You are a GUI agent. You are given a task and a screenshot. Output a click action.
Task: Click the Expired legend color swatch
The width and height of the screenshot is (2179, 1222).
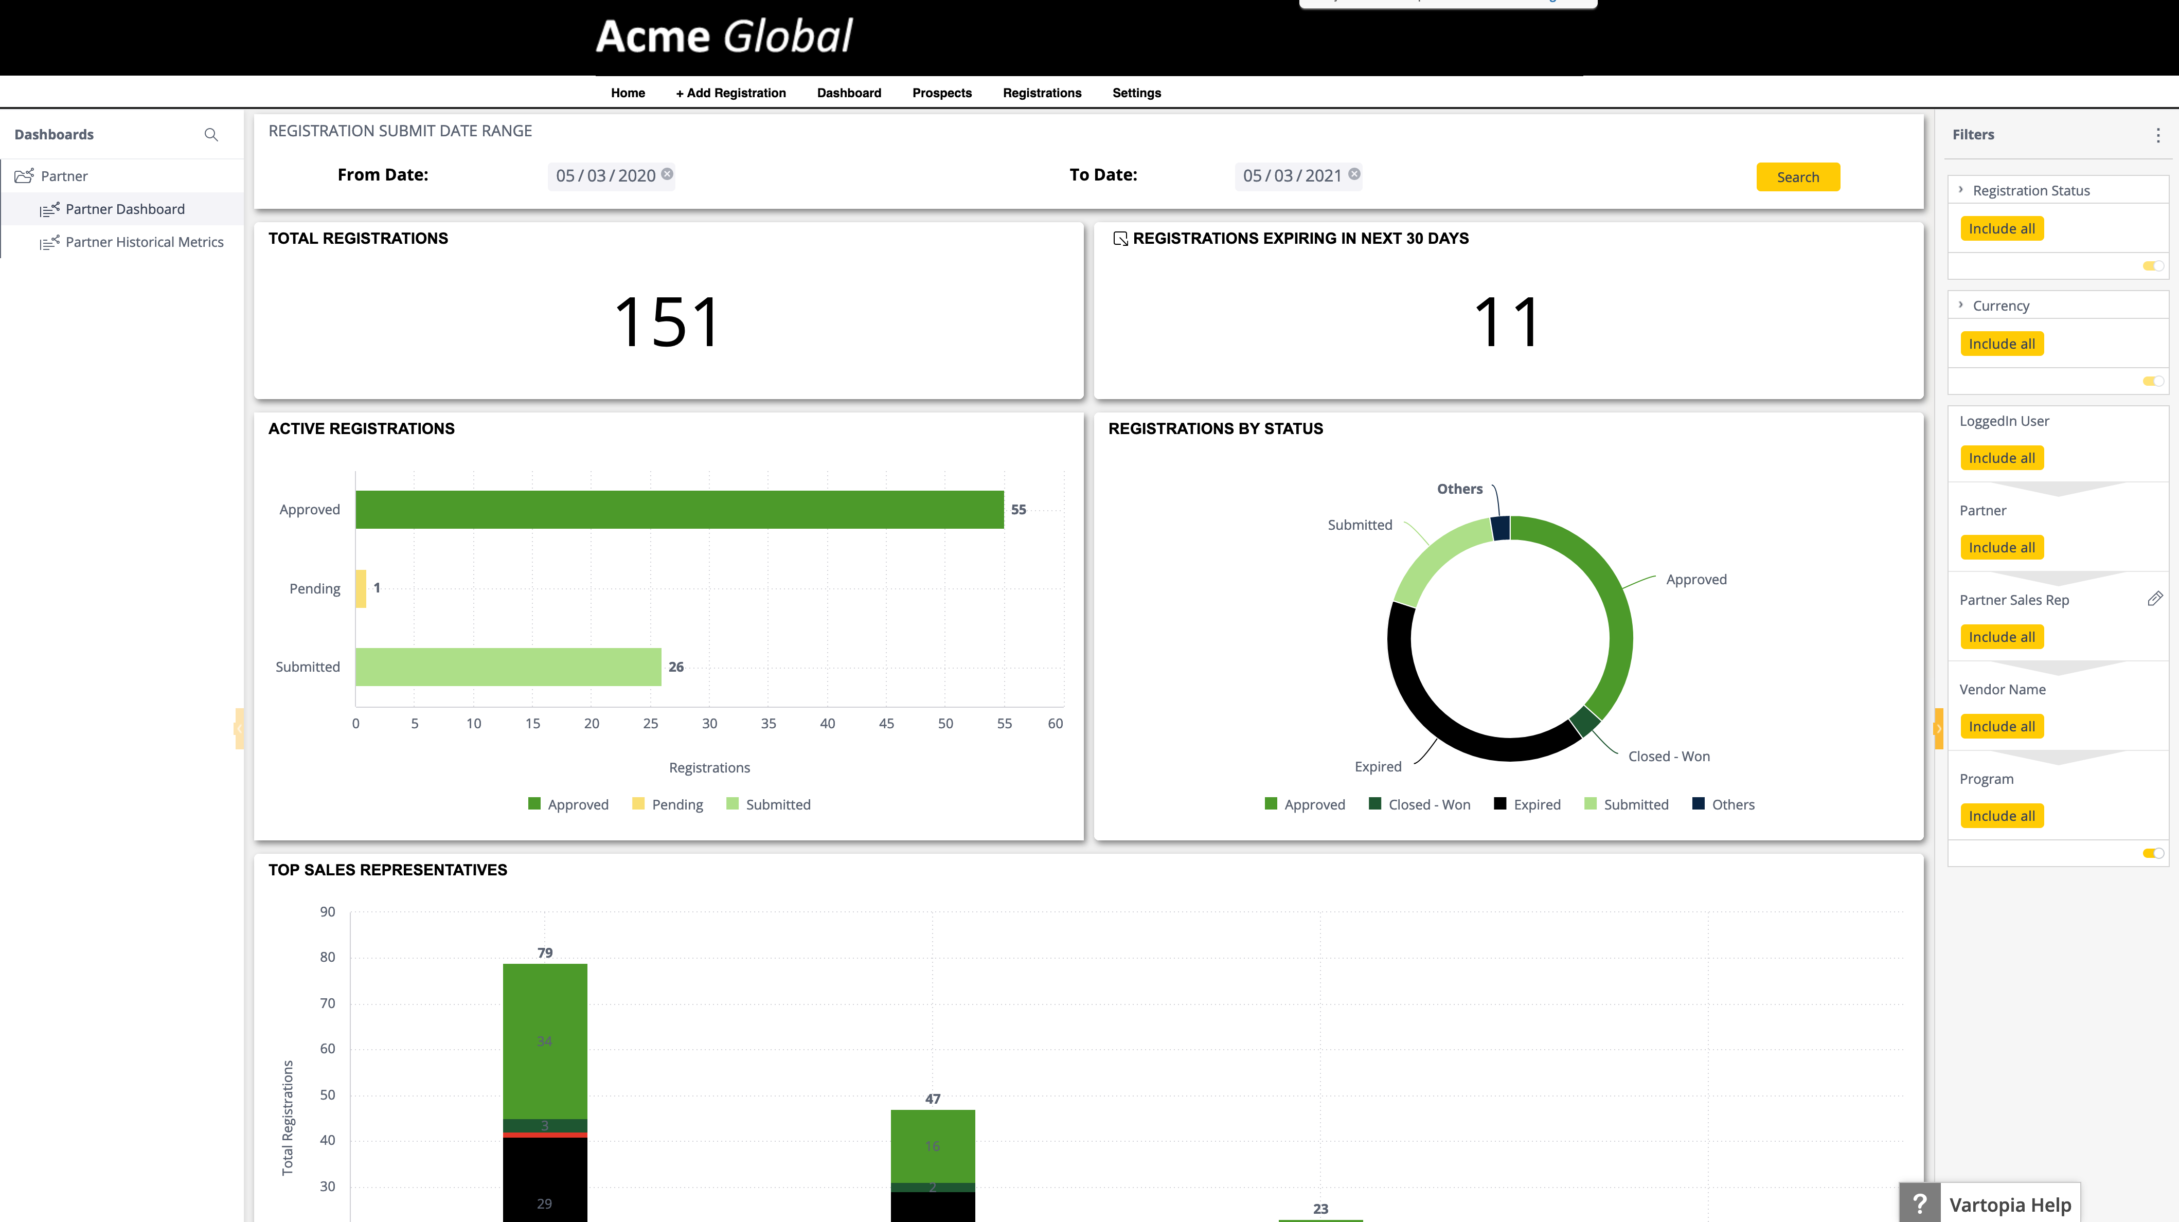click(x=1500, y=803)
